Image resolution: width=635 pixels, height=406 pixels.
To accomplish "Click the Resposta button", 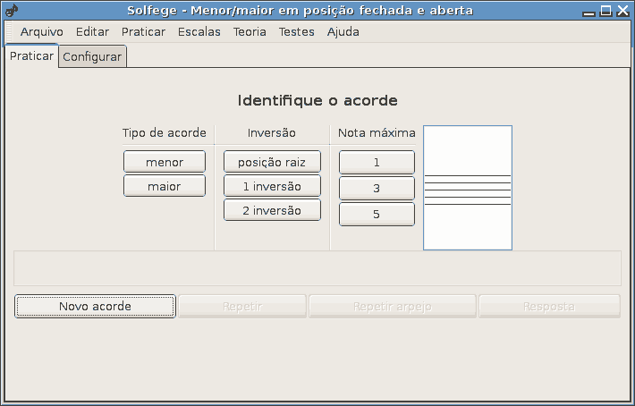I will (x=549, y=307).
